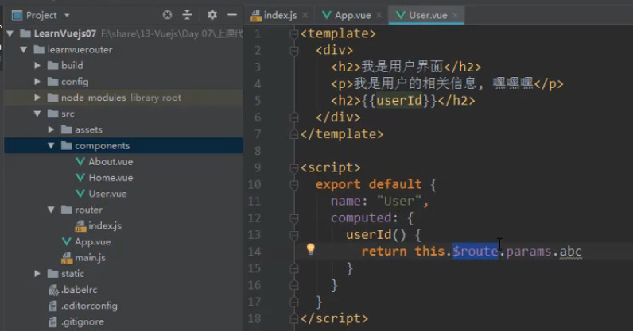Click the fold end marker on line 18
This screenshot has width=633, height=331.
[x=294, y=319]
